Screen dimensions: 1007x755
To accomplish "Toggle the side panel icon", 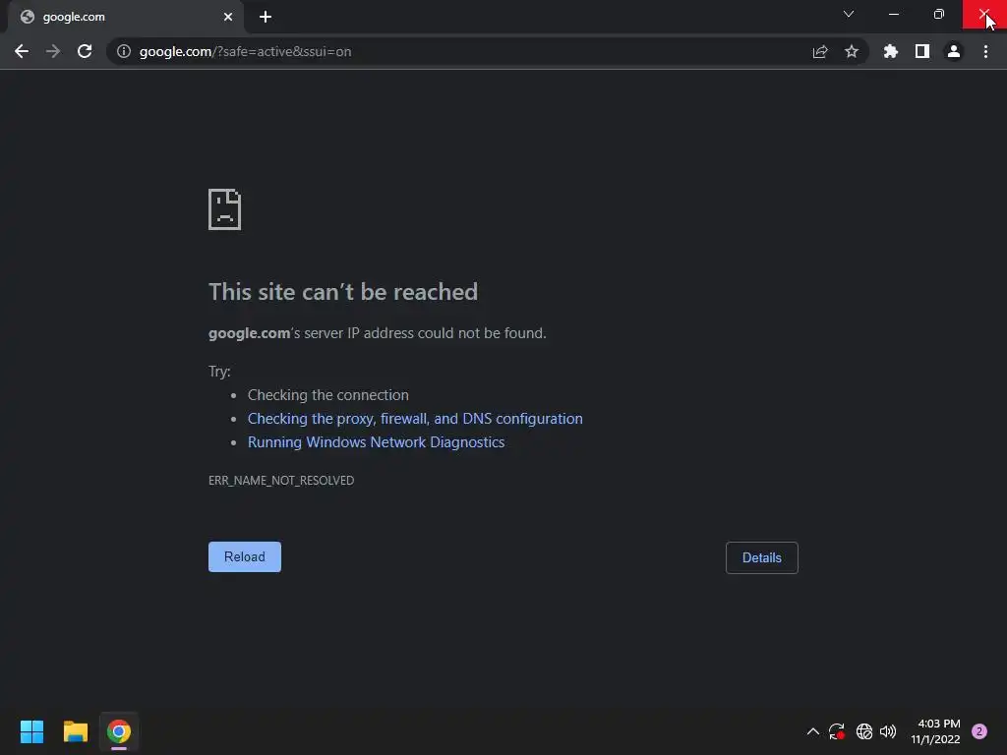I will [922, 51].
